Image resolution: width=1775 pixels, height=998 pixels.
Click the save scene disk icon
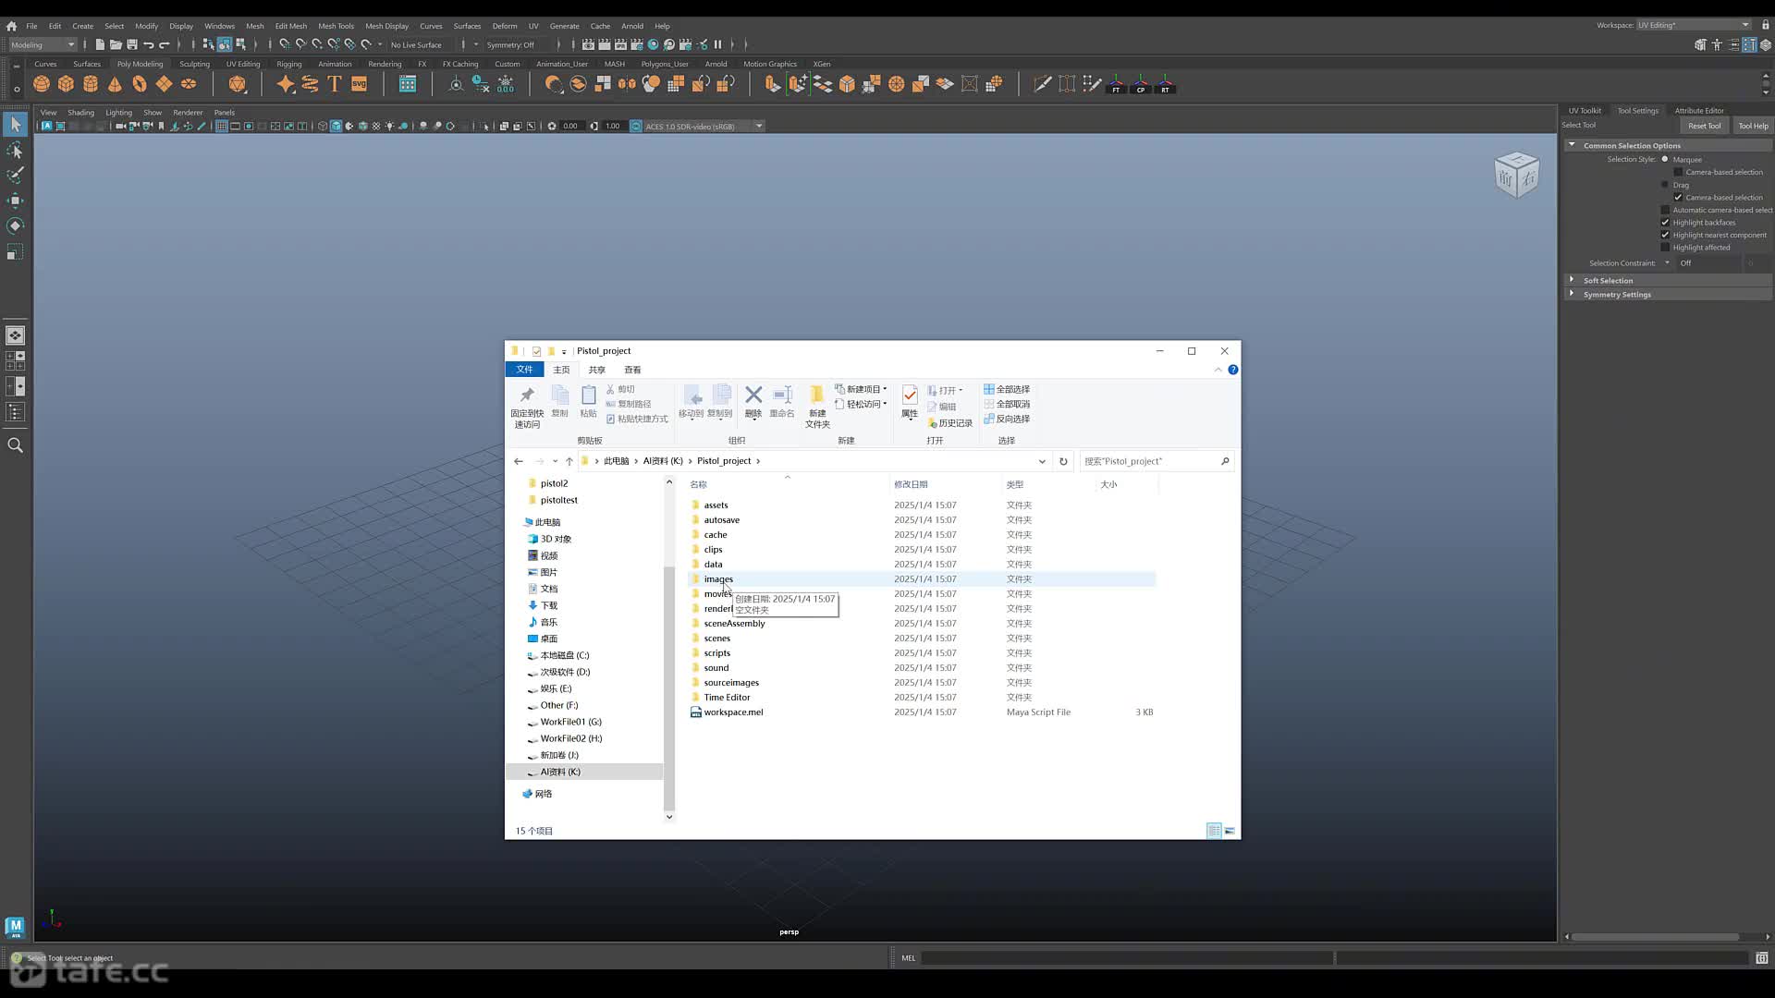(x=132, y=44)
